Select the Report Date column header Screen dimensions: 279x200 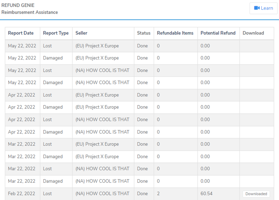pos(21,33)
